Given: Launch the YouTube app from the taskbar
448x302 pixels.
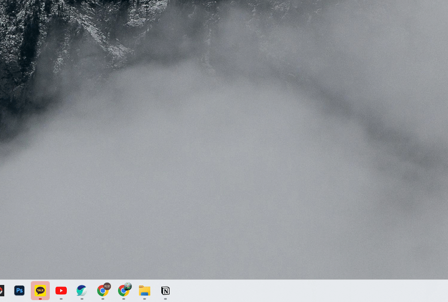Looking at the screenshot, I should tap(61, 291).
